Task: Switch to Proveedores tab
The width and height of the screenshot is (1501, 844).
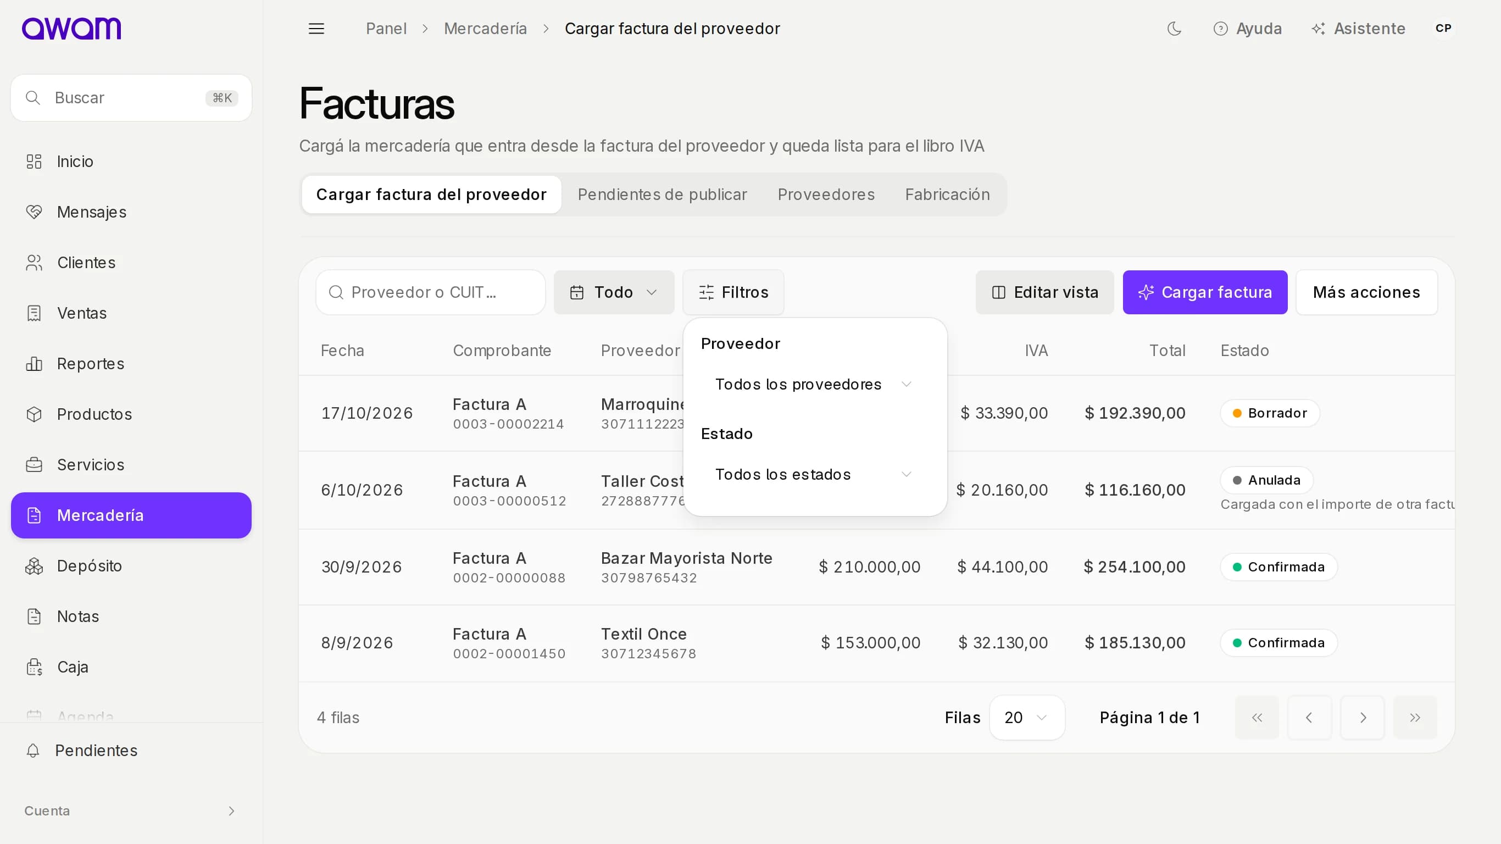Action: (x=826, y=195)
